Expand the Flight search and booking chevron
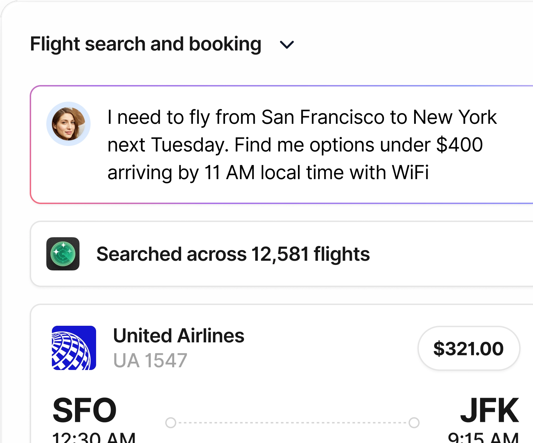 pyautogui.click(x=287, y=45)
